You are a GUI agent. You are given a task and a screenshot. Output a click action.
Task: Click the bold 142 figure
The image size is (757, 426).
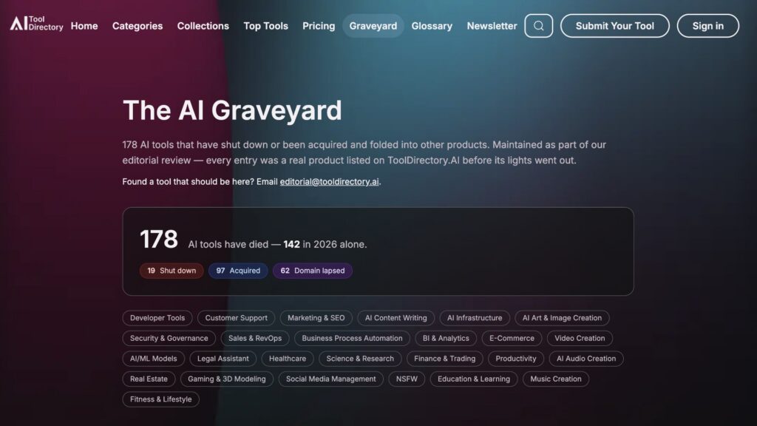pos(291,244)
